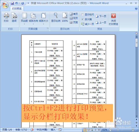Expand the 页边距 margins dropdown
Viewport: 139px width, 132px height.
click(24, 19)
